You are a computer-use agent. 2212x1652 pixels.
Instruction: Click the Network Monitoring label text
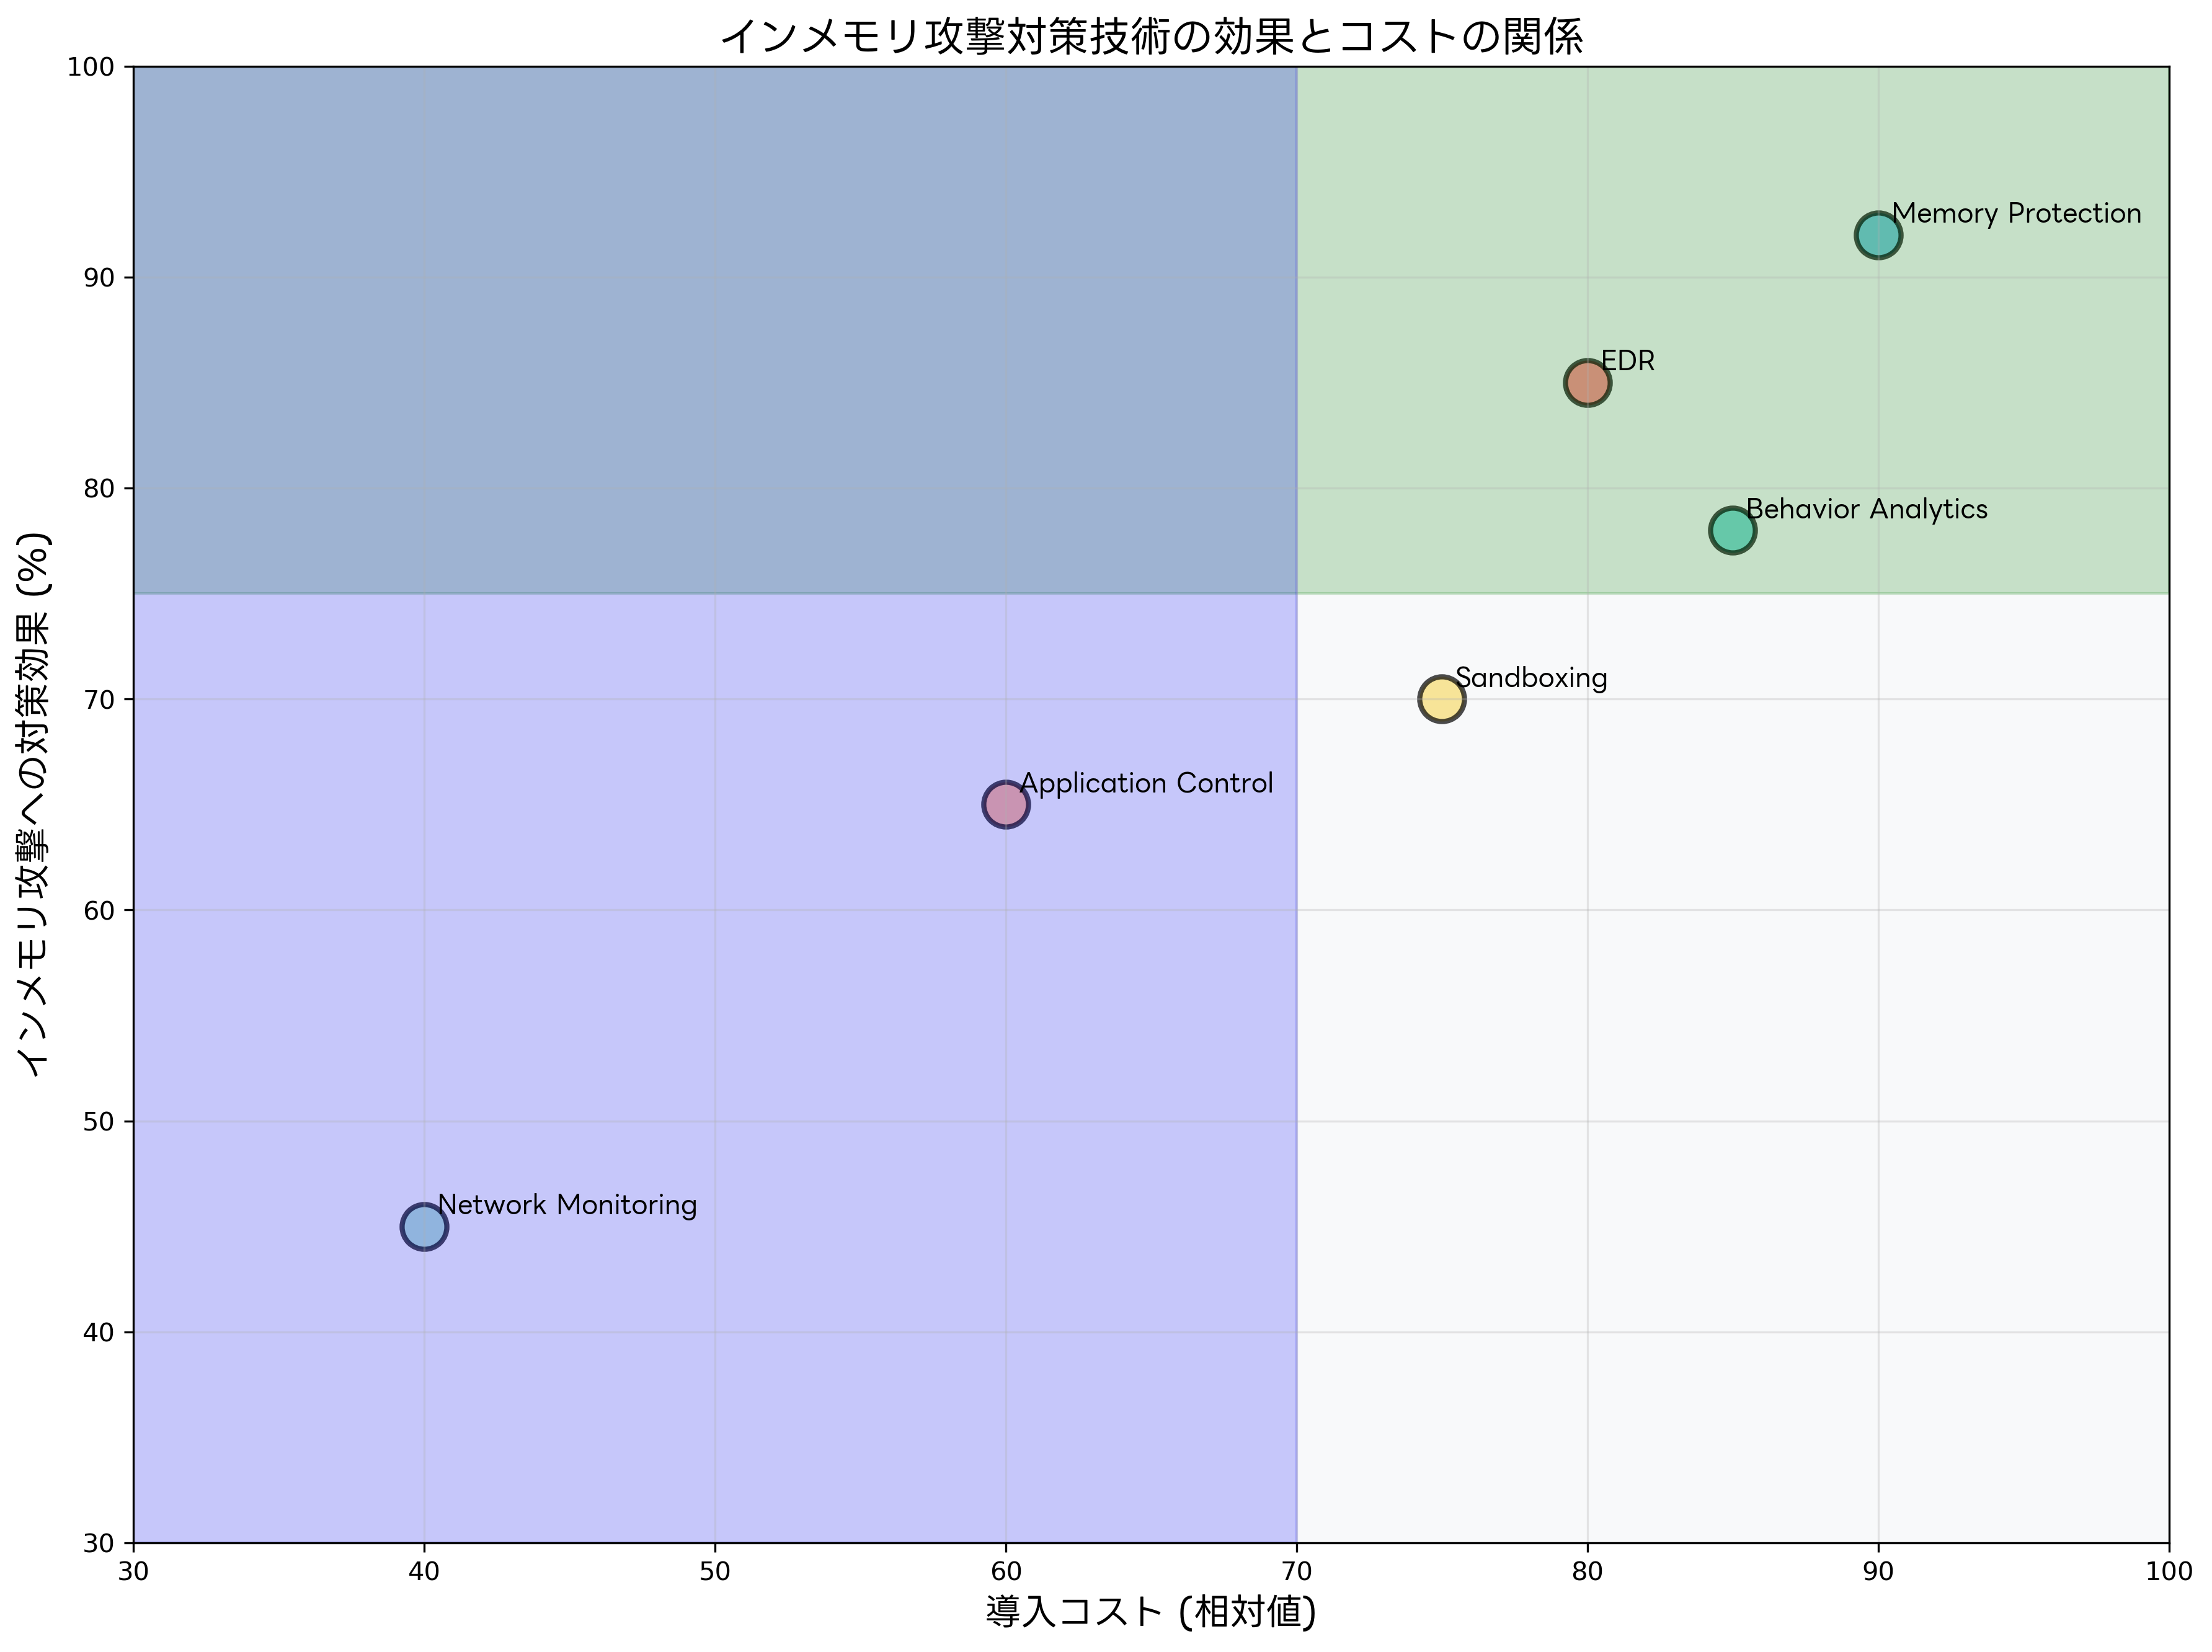567,1205
